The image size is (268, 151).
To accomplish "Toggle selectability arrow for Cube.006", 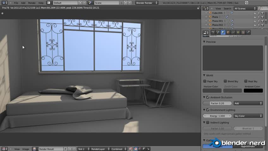I will pos(259,13).
